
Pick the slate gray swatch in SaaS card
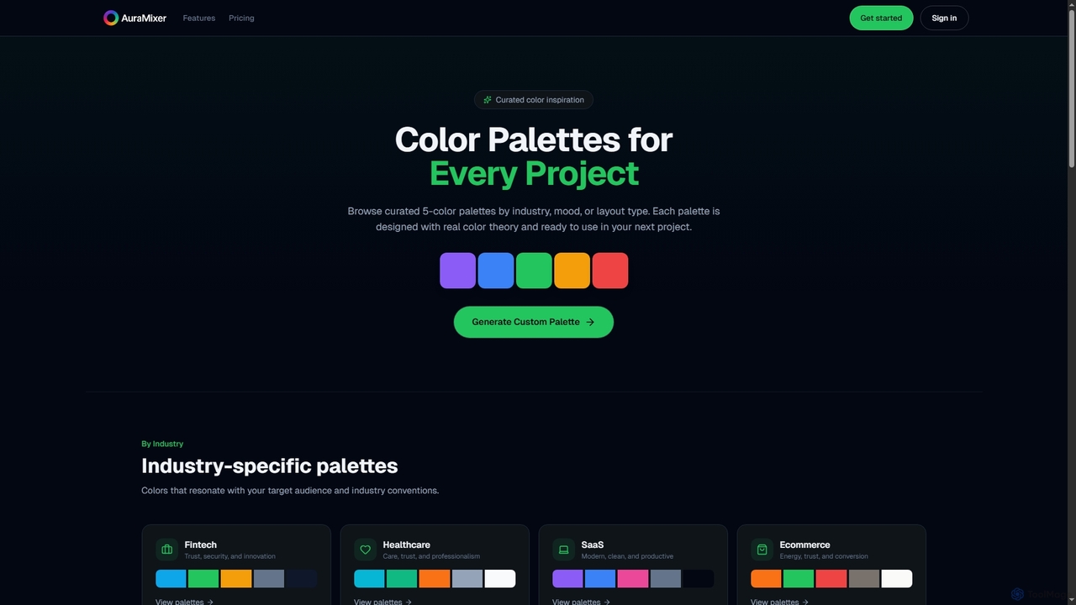[666, 578]
